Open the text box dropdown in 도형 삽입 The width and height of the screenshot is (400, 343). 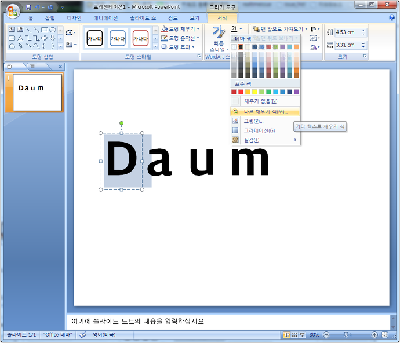point(71,45)
